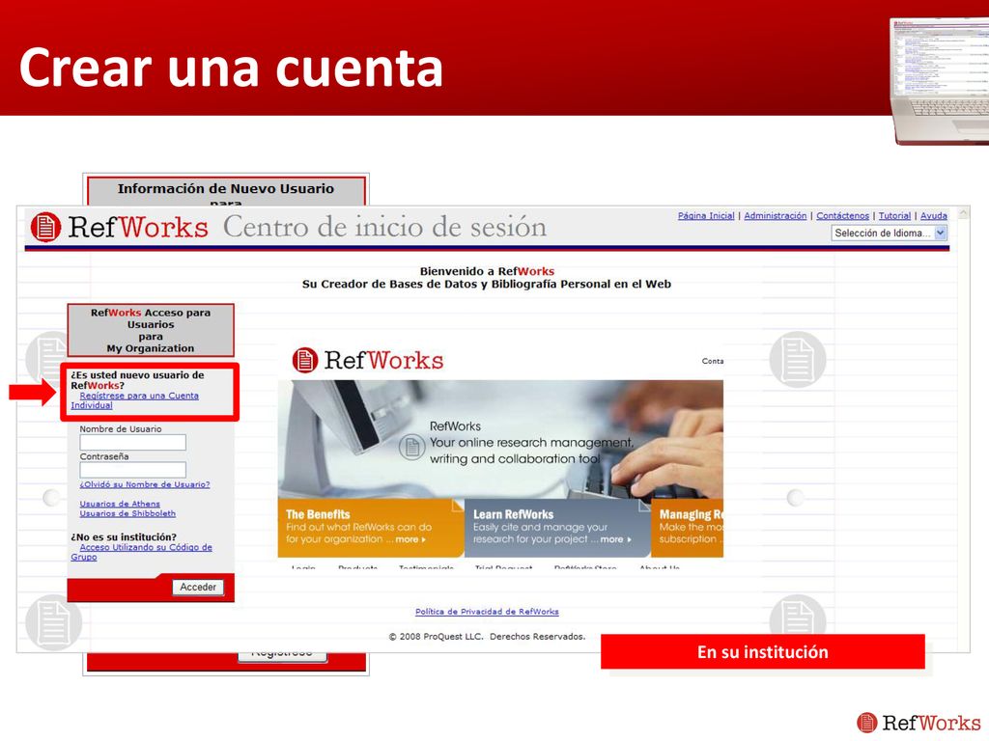
Task: Open the Ayuda help link
Action: point(934,215)
